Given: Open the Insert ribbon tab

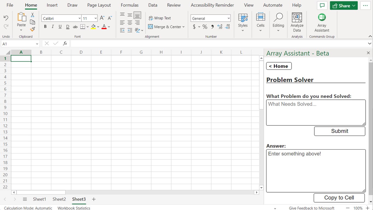Looking at the screenshot, I should click(x=52, y=5).
